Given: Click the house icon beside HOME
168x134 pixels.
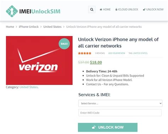Looking at the screenshot, I should pyautogui.click(x=101, y=10).
